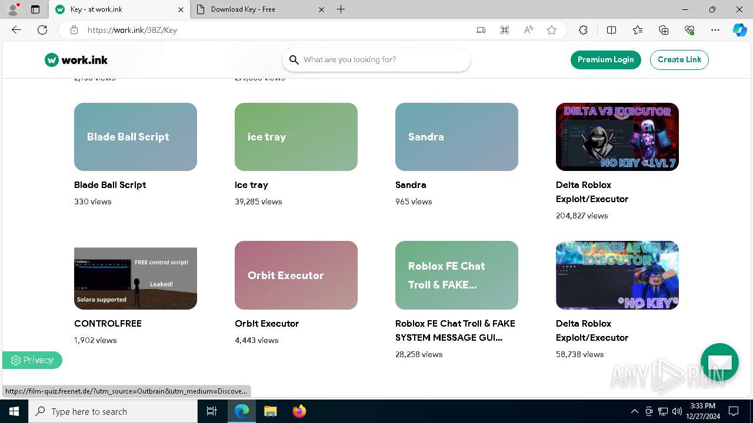Reload the page with Refresh icon

(42, 30)
